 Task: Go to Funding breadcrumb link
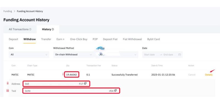pyautogui.click(x=8, y=11)
